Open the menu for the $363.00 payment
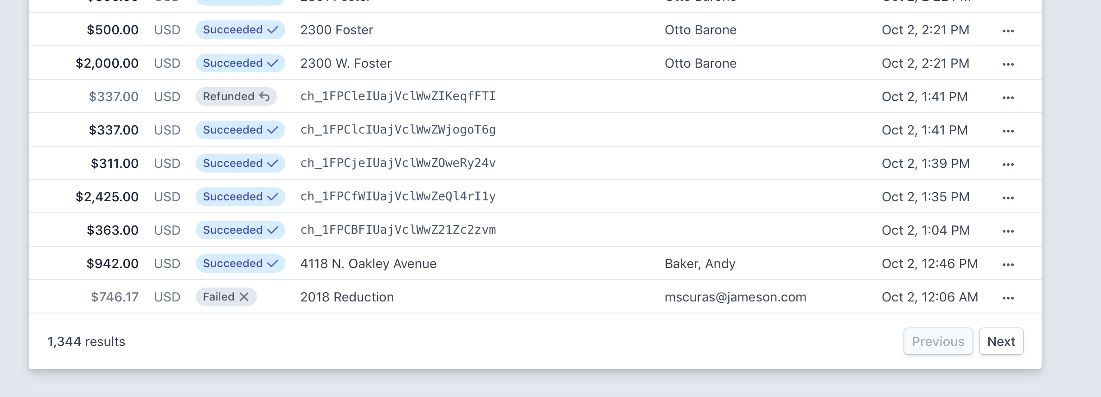This screenshot has width=1101, height=397. [x=1008, y=231]
